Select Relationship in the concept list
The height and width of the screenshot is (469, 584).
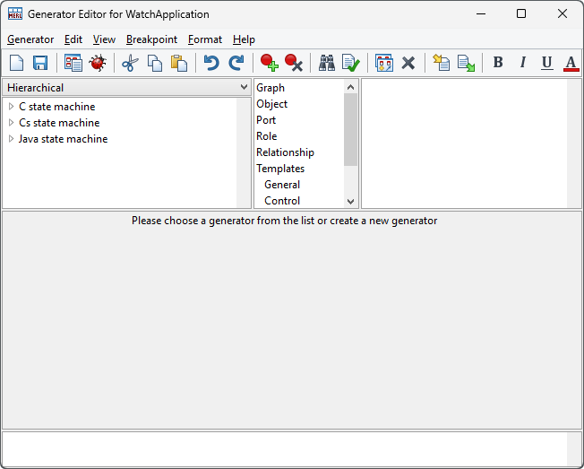click(285, 152)
